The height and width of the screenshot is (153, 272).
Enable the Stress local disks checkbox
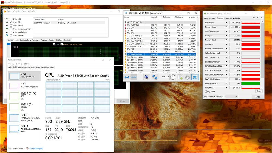11,32
